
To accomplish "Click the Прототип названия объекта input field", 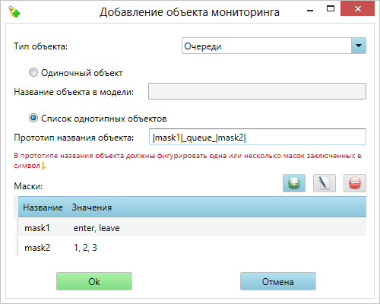I will (x=258, y=137).
